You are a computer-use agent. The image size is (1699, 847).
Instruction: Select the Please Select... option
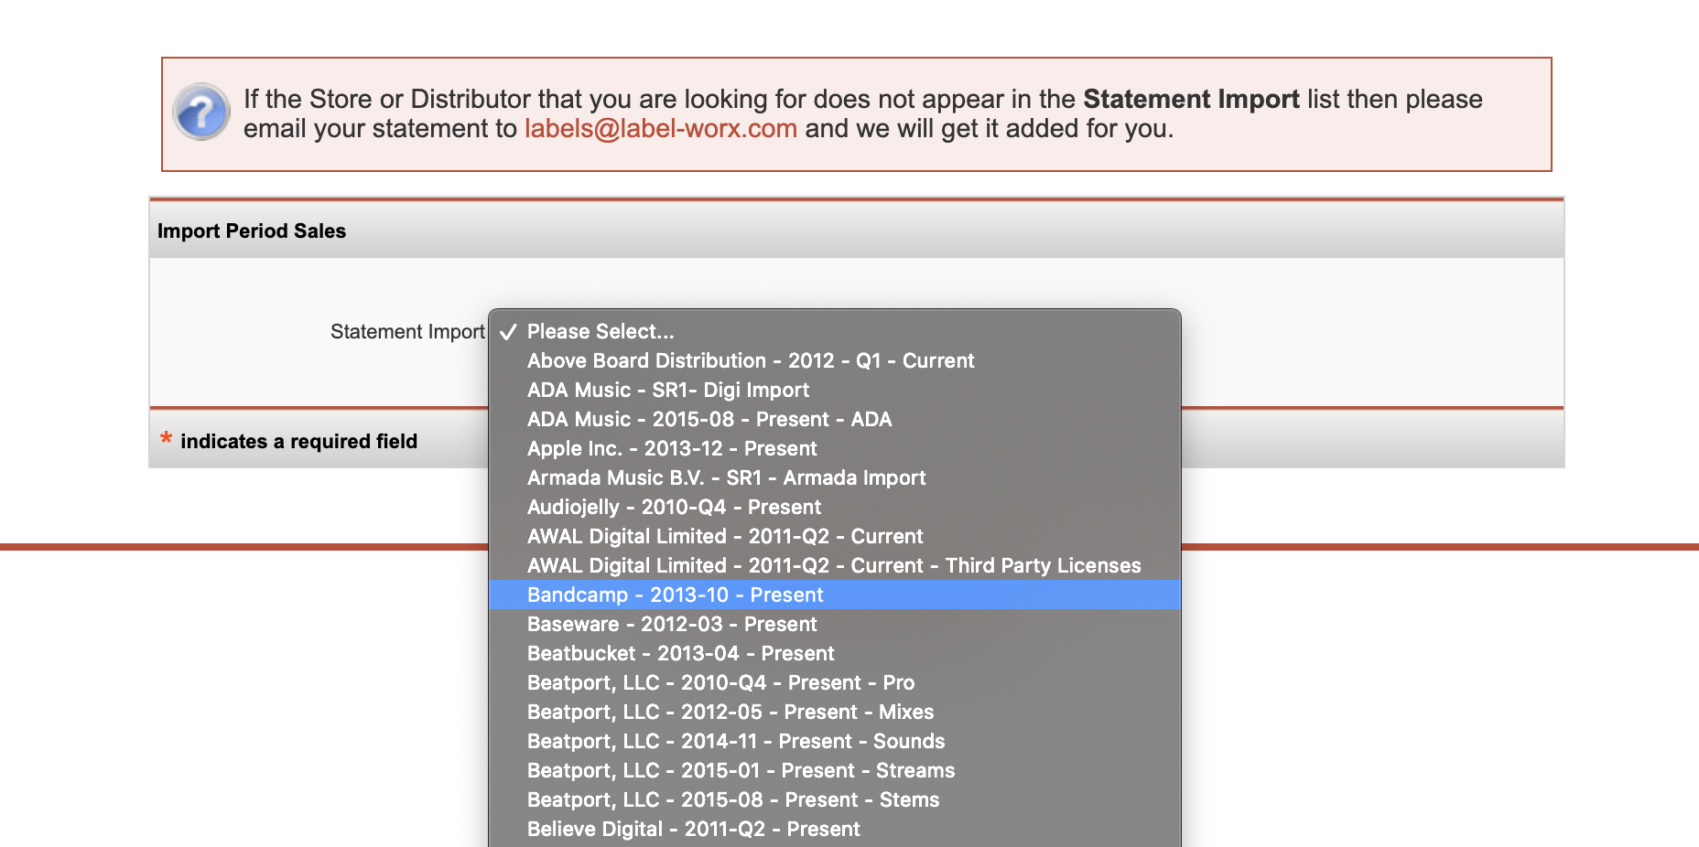[835, 331]
